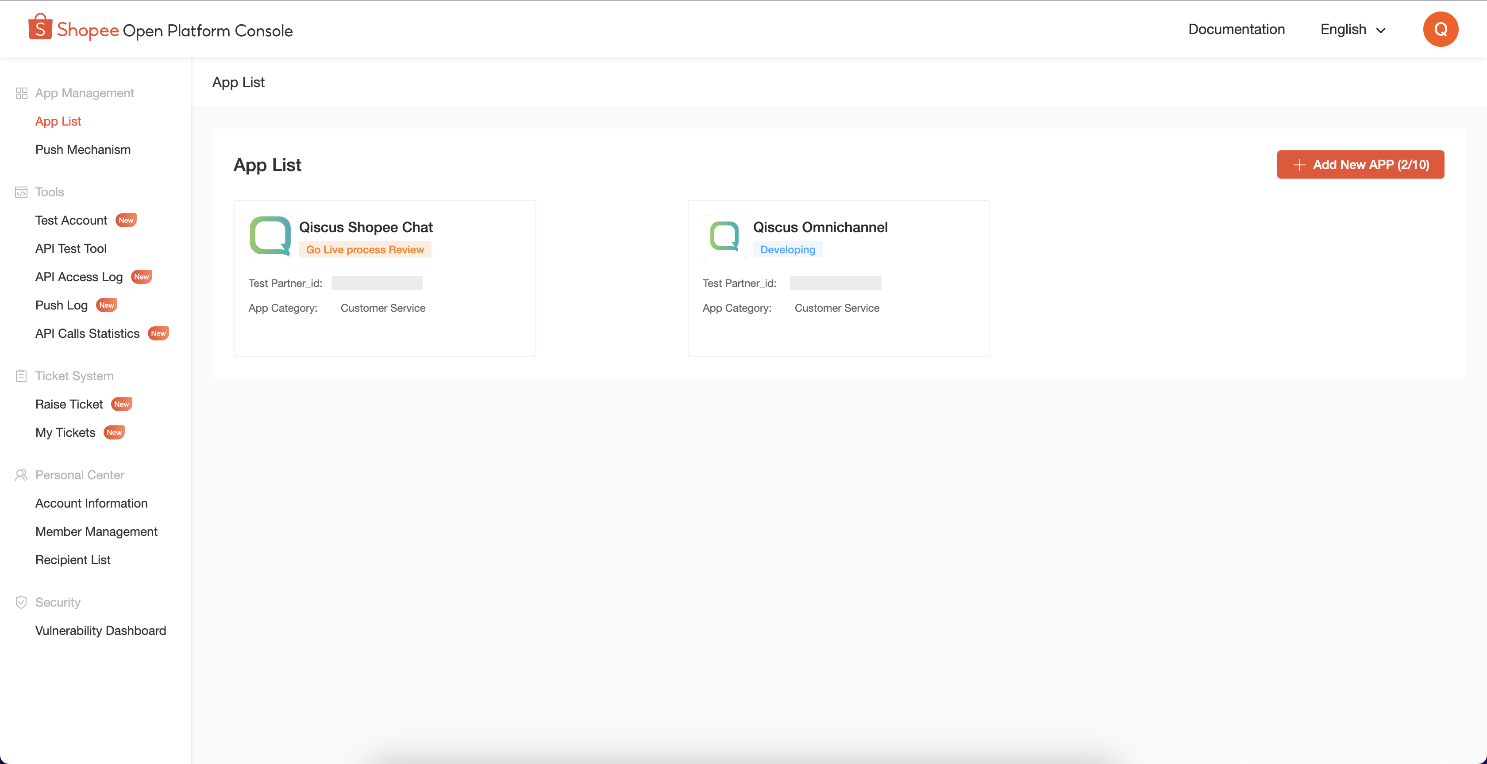
Task: Click the App Management section header
Action: pyautogui.click(x=84, y=93)
